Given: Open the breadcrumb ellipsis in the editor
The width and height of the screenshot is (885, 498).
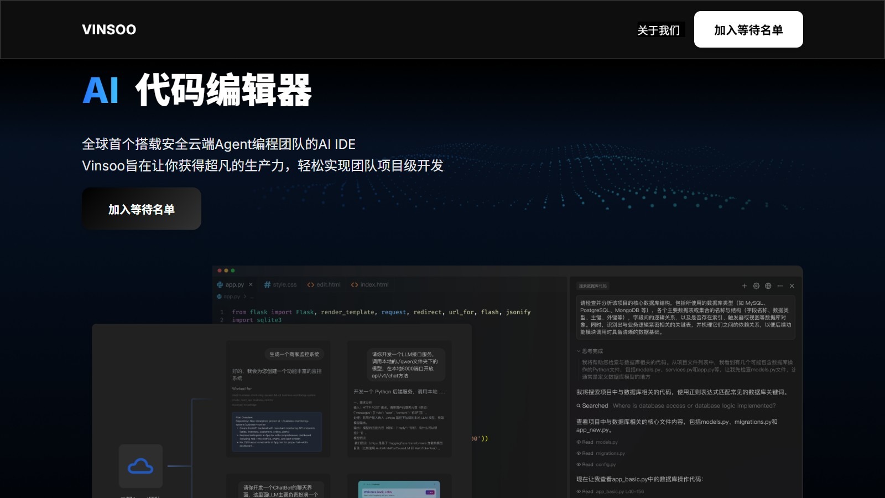Looking at the screenshot, I should [251, 297].
